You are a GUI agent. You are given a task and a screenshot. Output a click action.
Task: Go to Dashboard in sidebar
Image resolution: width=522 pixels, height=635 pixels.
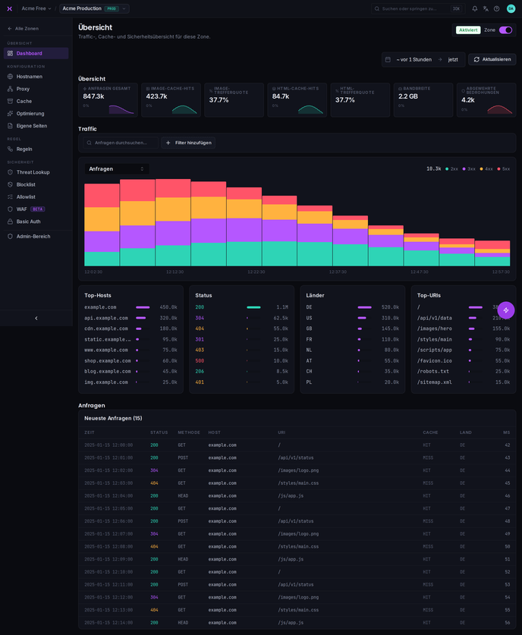pos(36,53)
